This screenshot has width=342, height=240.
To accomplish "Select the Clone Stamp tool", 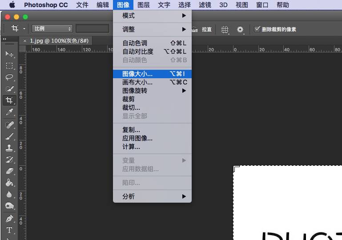I will (x=9, y=148).
